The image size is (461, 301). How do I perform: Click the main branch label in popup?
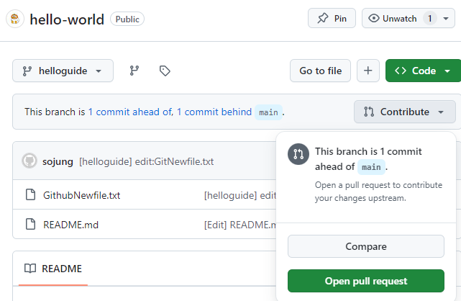click(371, 167)
